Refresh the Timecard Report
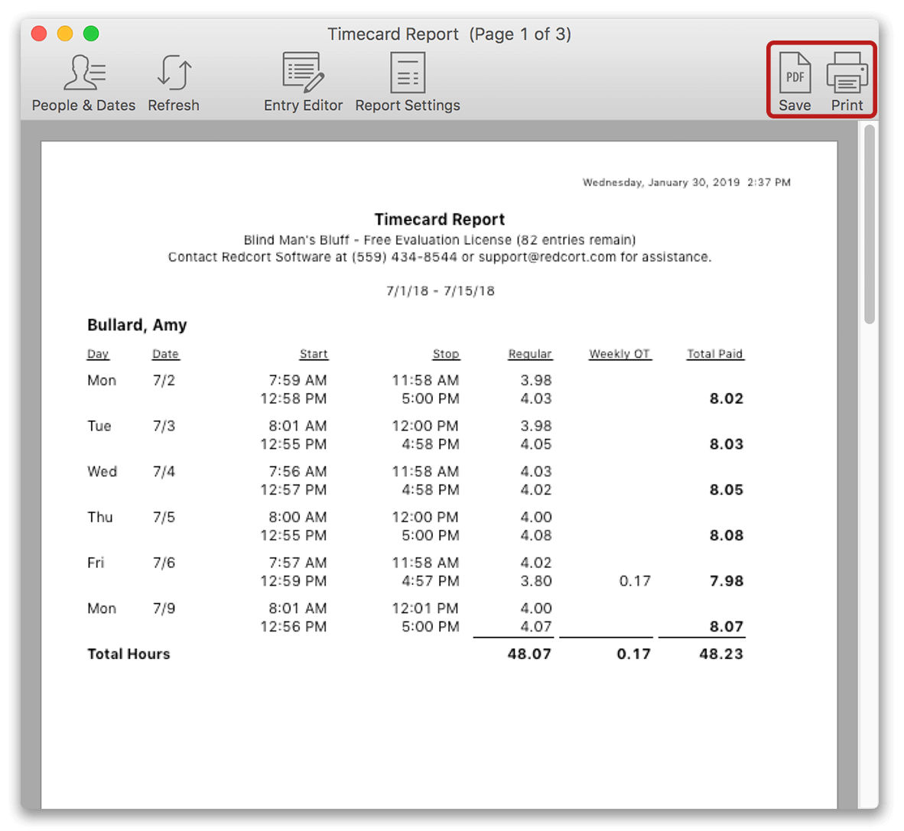 coord(173,82)
